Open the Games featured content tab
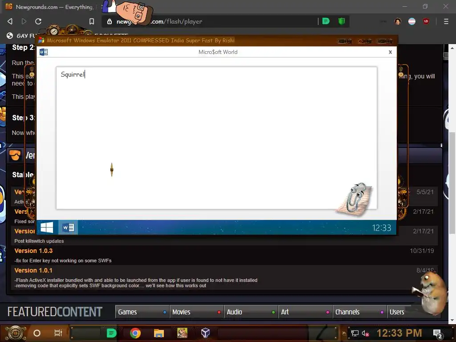This screenshot has width=456, height=342. [142, 312]
